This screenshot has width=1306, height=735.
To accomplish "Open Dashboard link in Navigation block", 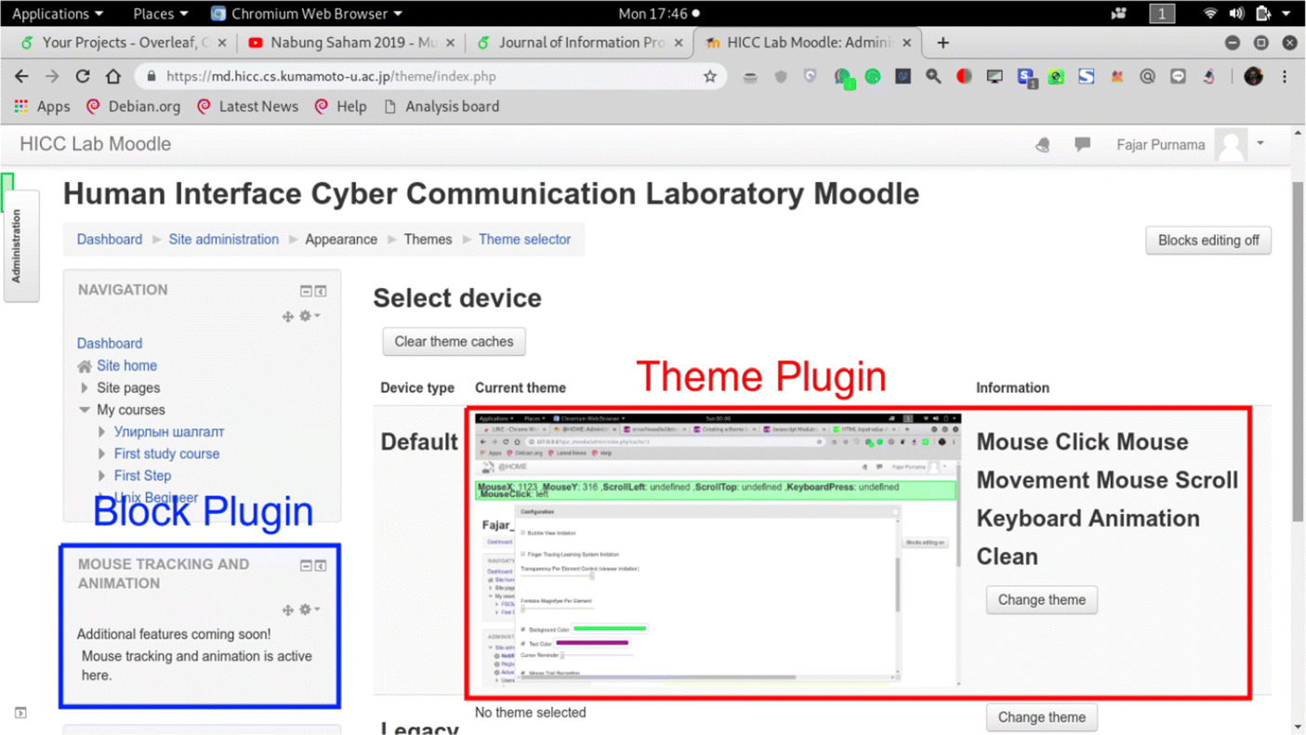I will coord(110,344).
